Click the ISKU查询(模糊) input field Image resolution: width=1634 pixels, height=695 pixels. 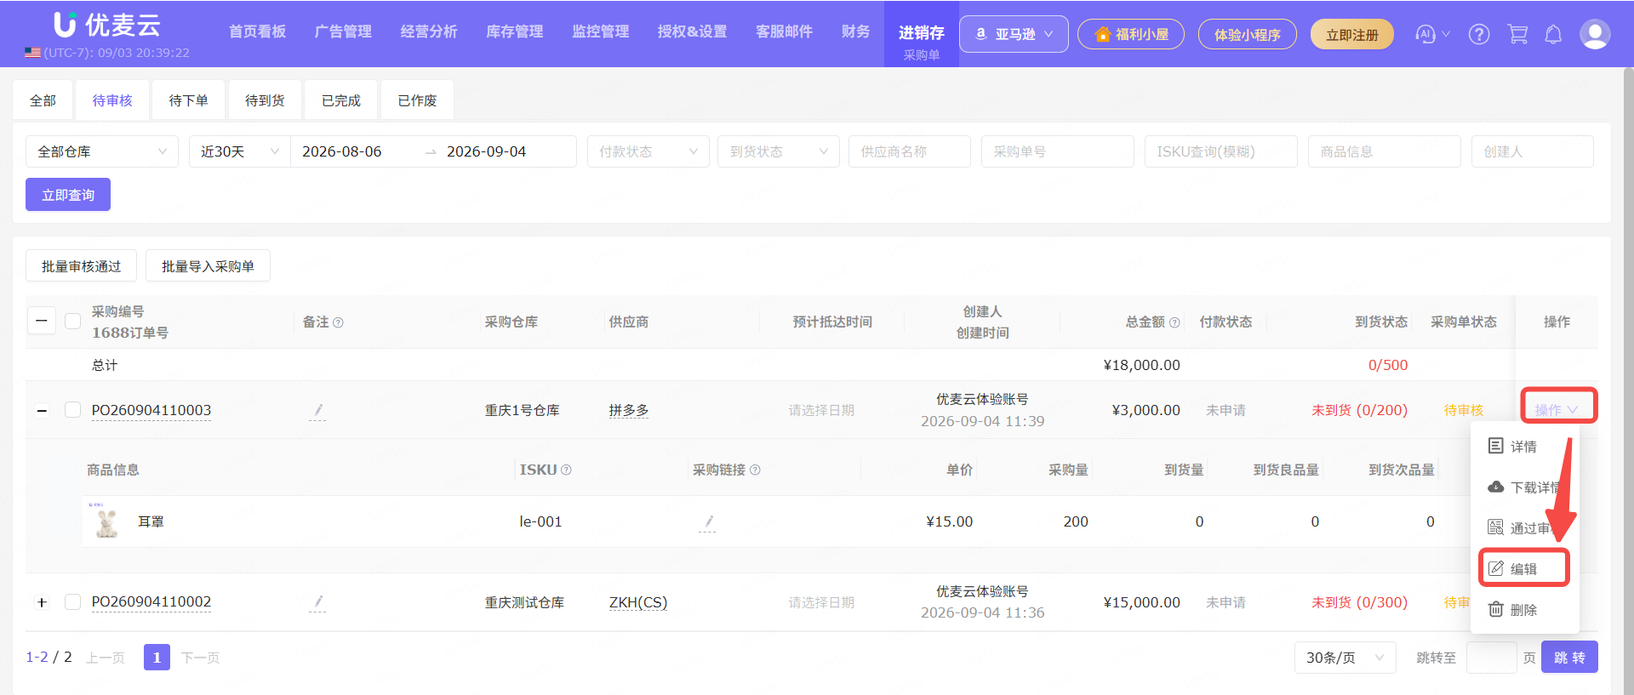tap(1221, 151)
